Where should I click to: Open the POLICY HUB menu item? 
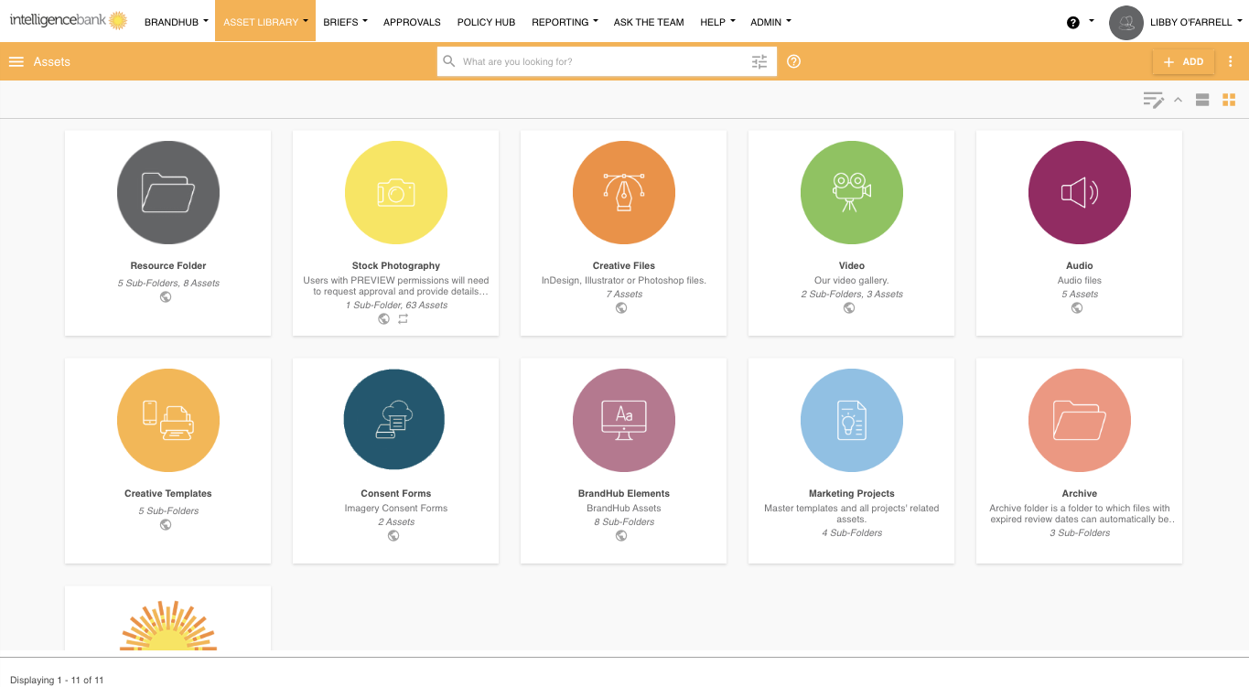(486, 22)
